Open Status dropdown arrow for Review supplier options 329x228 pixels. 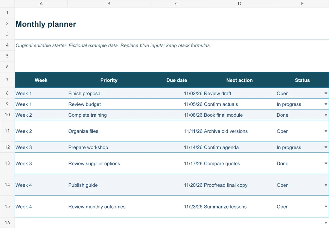(326, 164)
